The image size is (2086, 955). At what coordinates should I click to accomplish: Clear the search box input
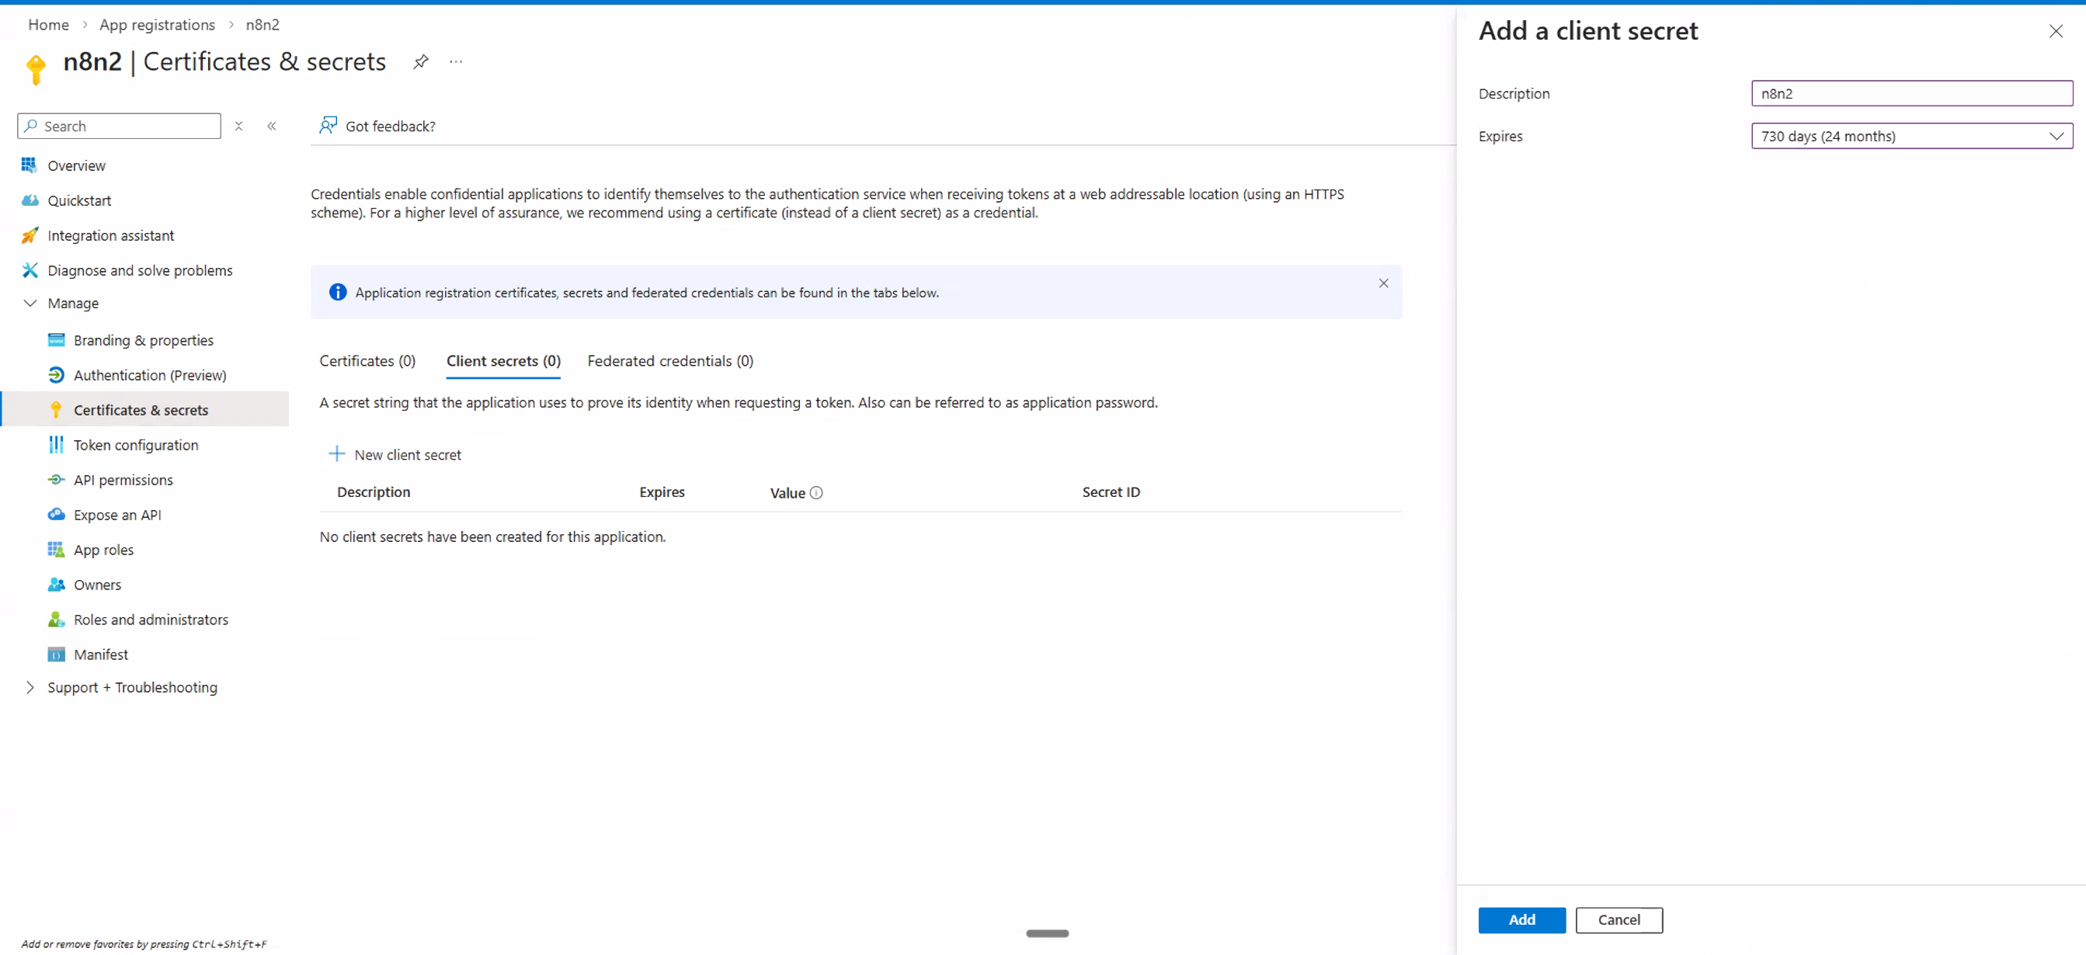click(x=239, y=126)
